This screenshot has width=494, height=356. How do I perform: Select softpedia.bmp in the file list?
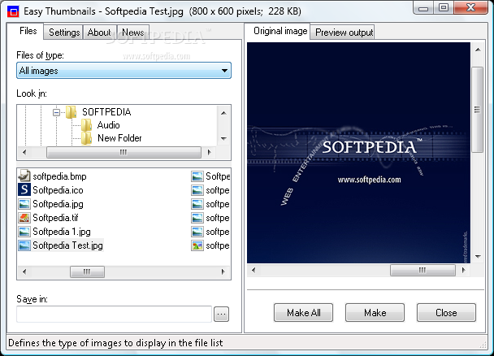[x=59, y=176]
